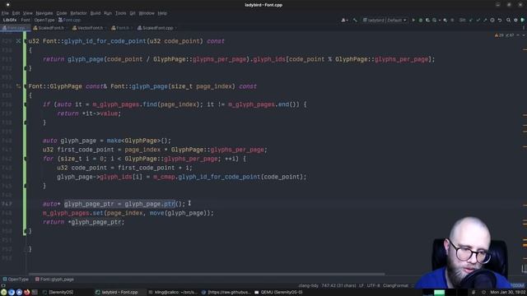Click the Run play icon
The height and width of the screenshot is (296, 527).
pos(413,20)
